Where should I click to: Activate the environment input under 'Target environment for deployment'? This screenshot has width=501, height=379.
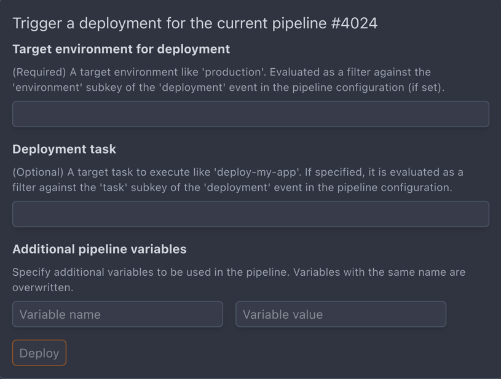(250, 114)
